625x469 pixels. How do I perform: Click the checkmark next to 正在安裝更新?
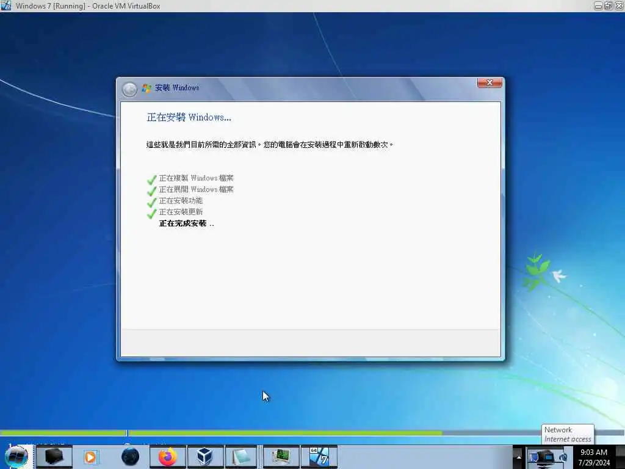coord(151,213)
